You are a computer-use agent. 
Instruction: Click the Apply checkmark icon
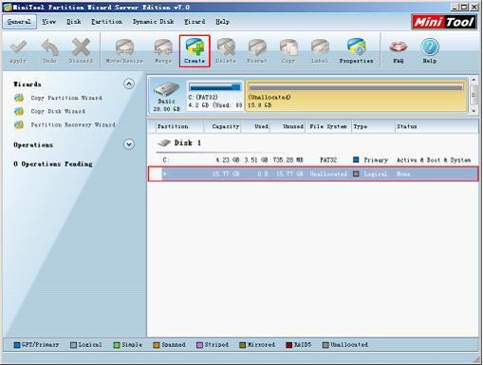point(18,47)
